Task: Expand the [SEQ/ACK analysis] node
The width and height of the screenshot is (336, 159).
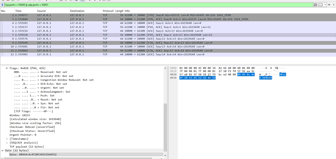Action: pos(7,143)
